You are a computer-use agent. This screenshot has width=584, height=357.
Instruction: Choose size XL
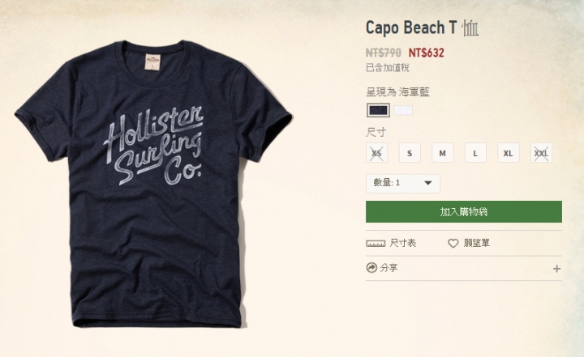coord(509,153)
